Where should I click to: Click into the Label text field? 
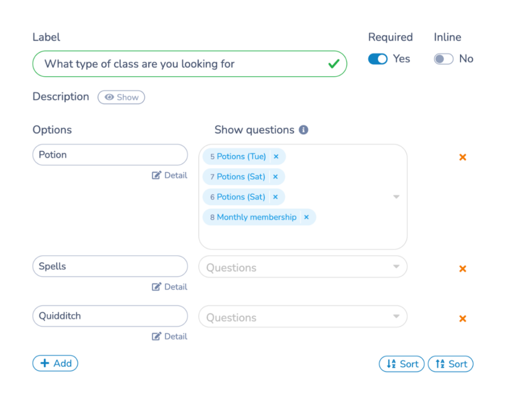pos(180,64)
